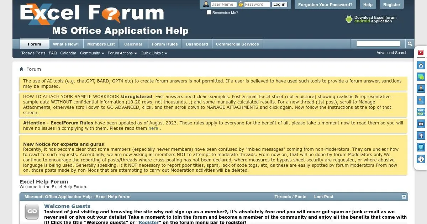Open the Twitter sidebar icon
The width and height of the screenshot is (427, 224).
click(x=421, y=147)
